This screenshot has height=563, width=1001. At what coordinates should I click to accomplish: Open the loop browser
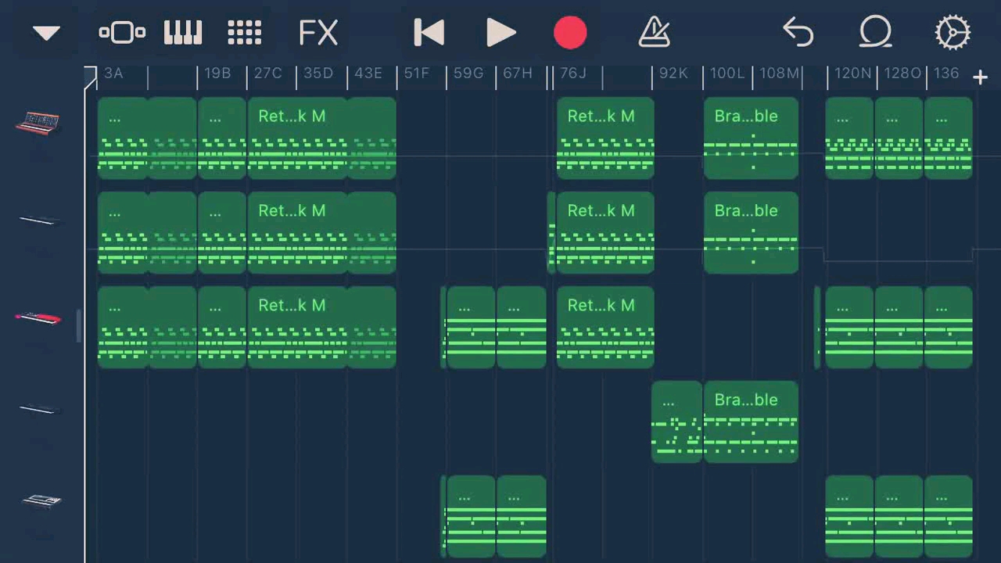tap(875, 33)
